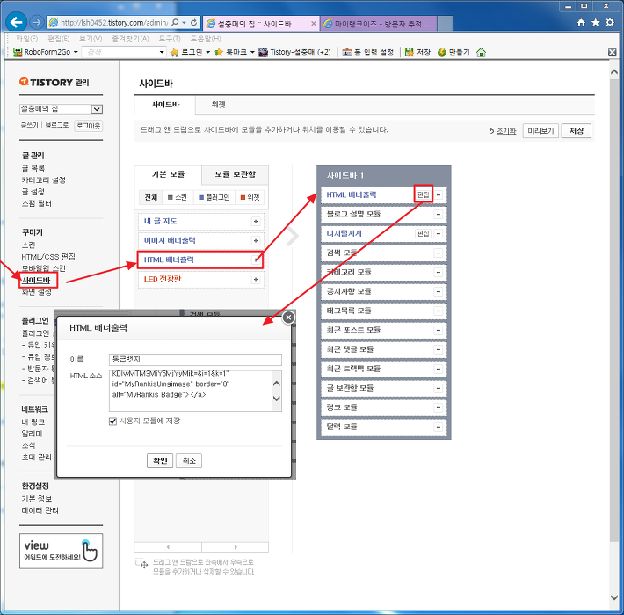Open the address bar dropdown arrow
624x615 pixels.
(x=184, y=23)
